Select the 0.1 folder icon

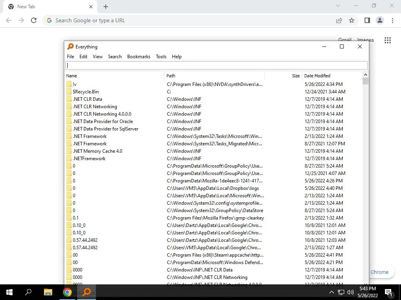click(69, 218)
